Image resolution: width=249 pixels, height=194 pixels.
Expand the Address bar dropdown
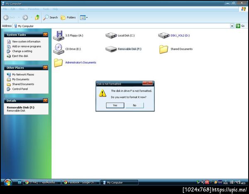232,26
